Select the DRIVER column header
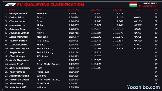This screenshot has height=91, width=162. [x=13, y=10]
